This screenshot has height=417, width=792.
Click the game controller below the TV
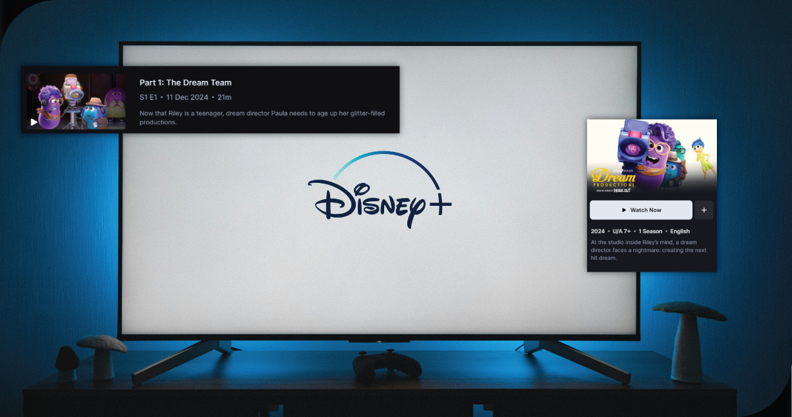(387, 365)
